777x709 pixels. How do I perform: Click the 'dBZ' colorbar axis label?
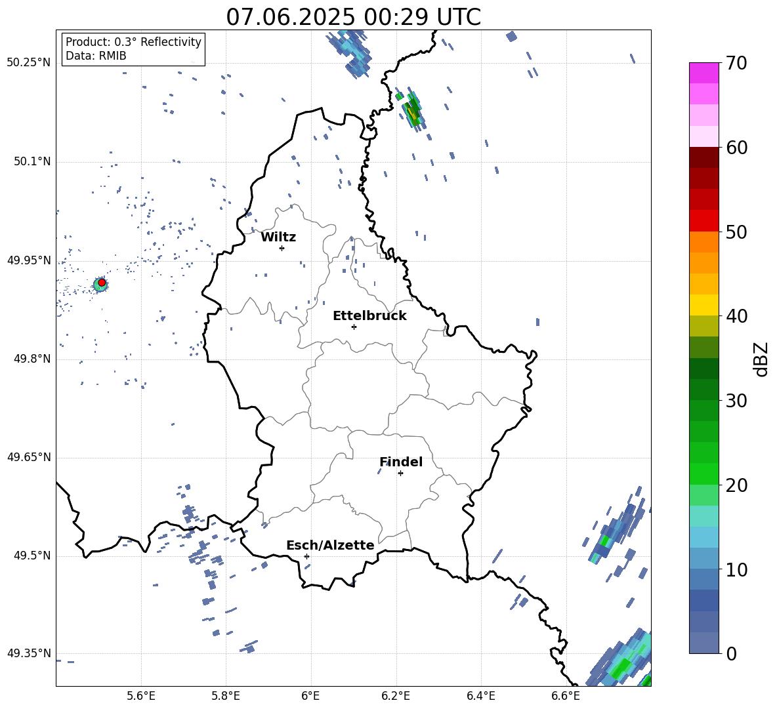point(760,359)
